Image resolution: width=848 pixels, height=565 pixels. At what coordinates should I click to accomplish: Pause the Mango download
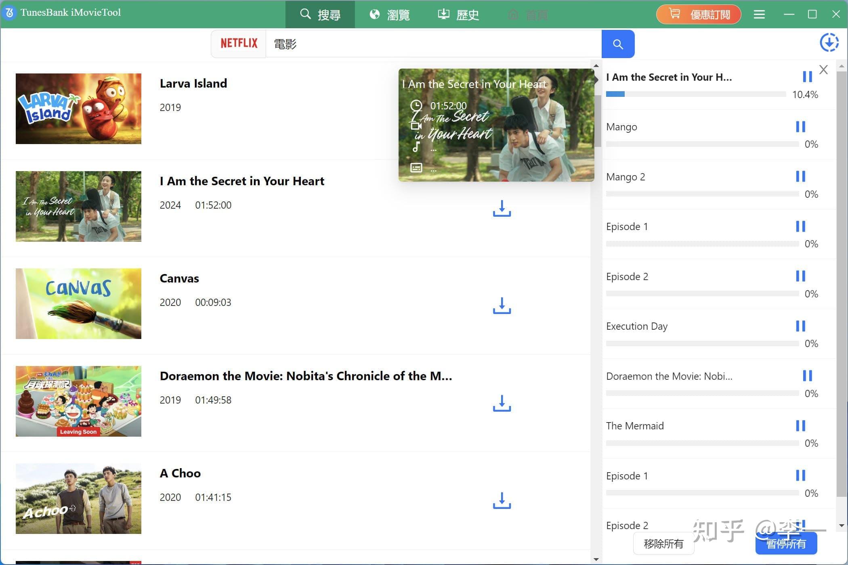coord(801,126)
